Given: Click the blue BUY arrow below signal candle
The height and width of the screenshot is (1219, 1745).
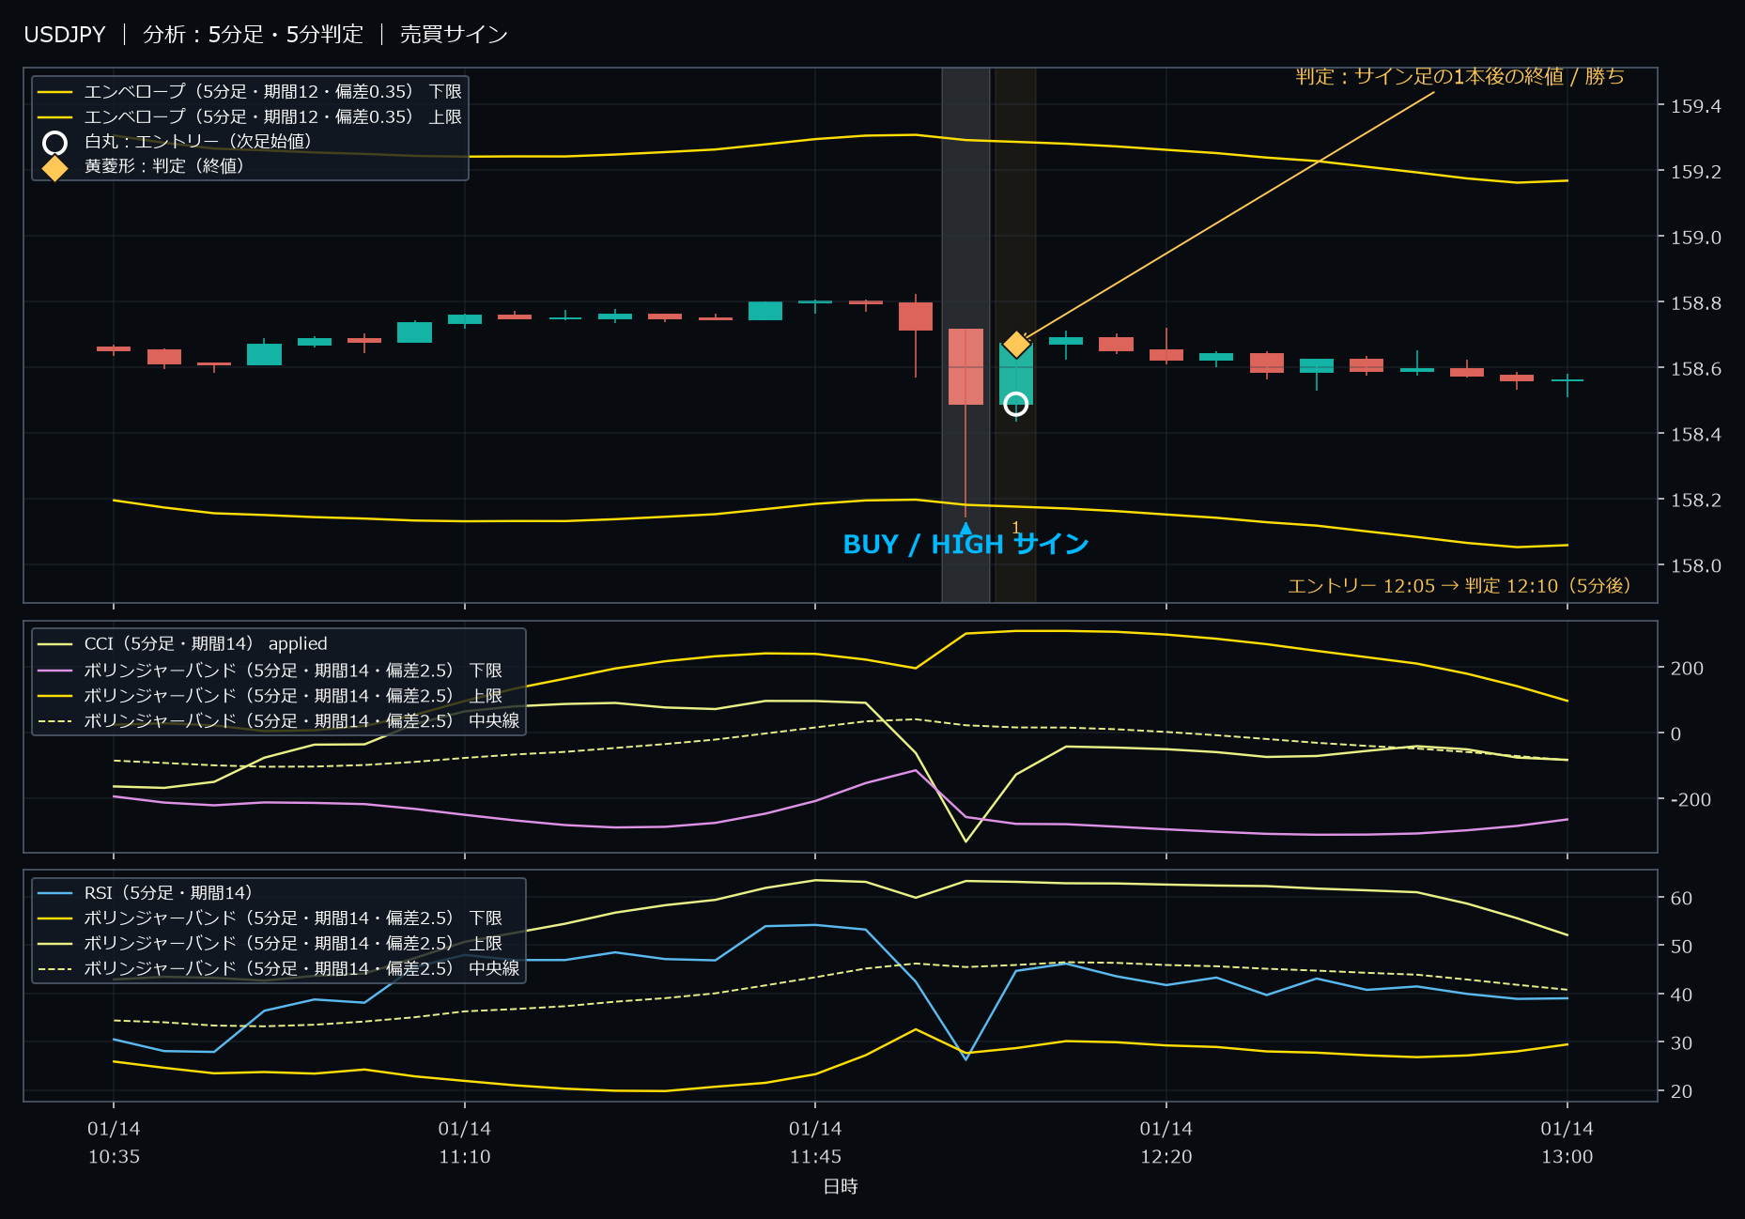Looking at the screenshot, I should (x=965, y=529).
